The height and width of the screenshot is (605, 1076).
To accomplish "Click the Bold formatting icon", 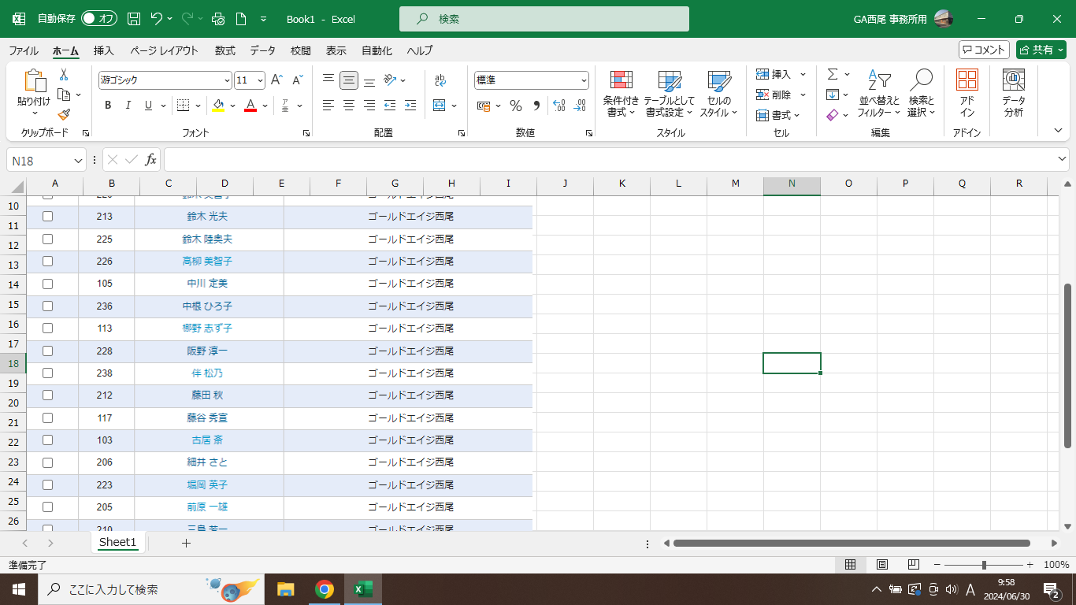I will pos(108,106).
